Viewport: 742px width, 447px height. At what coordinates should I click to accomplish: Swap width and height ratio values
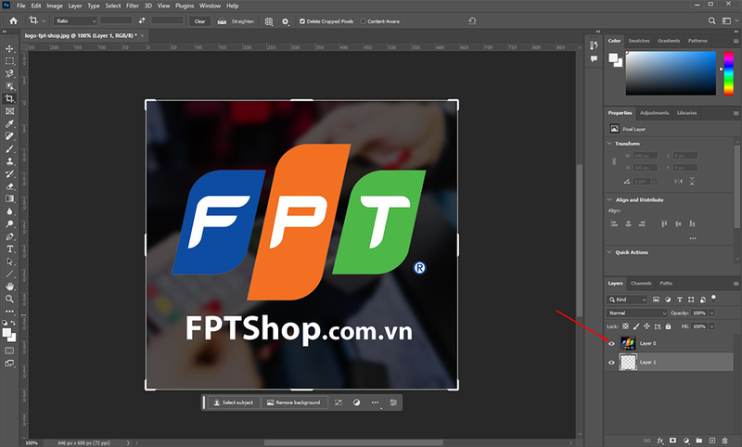[x=142, y=20]
